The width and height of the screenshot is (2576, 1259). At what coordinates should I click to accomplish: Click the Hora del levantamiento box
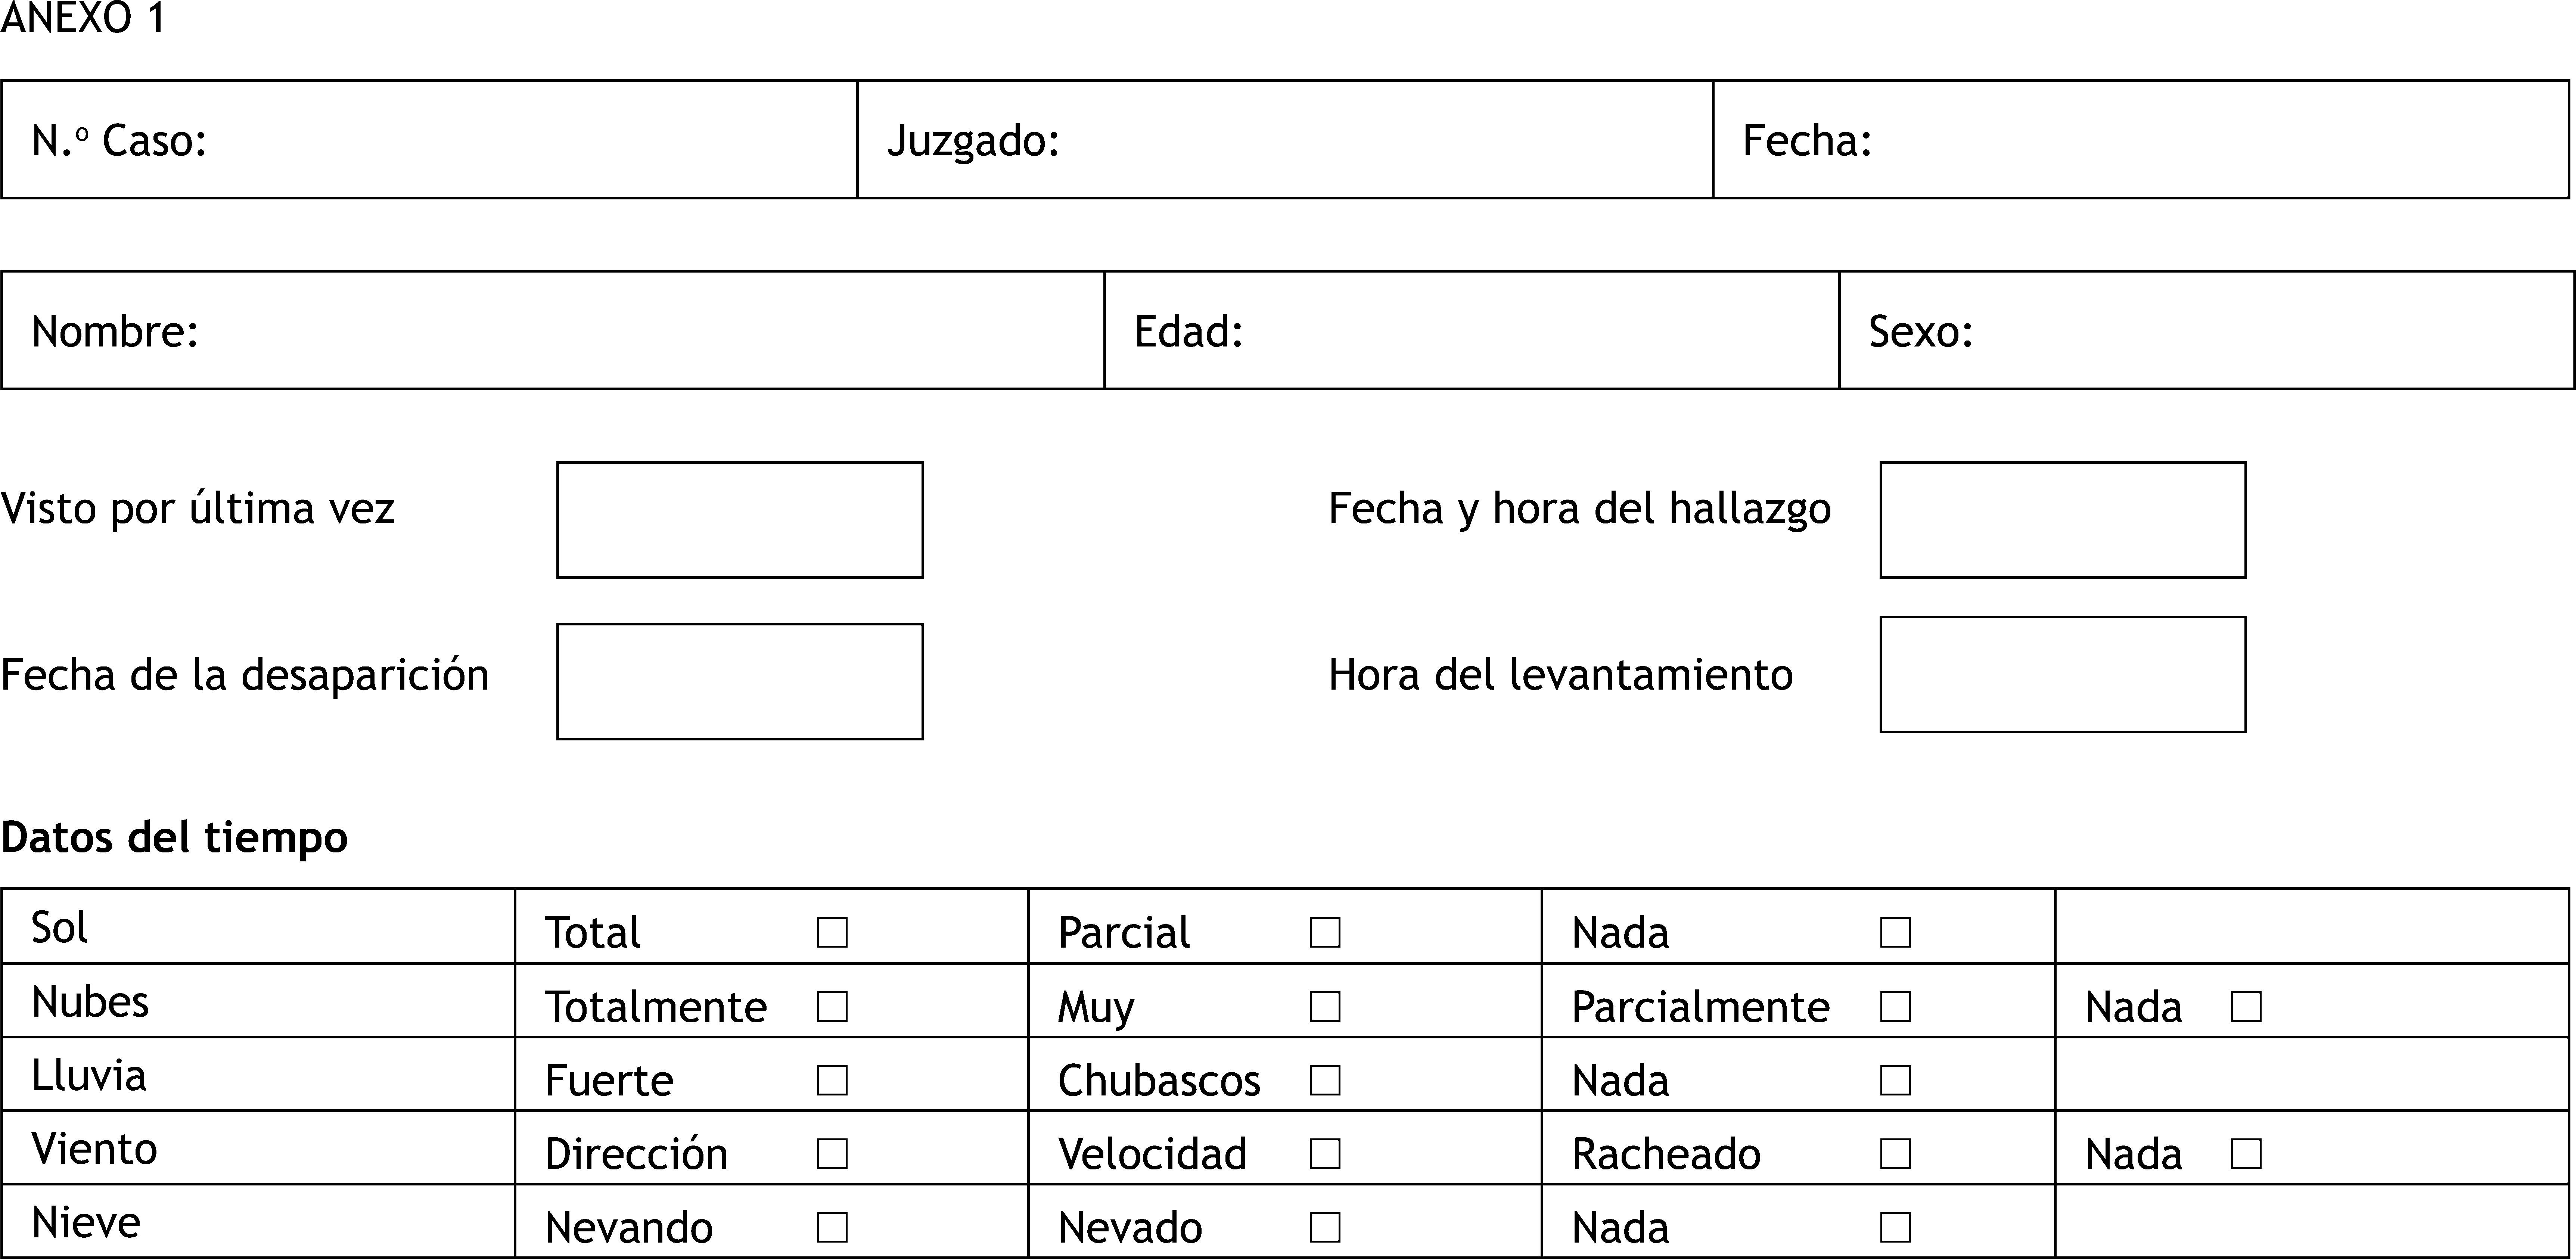2063,675
